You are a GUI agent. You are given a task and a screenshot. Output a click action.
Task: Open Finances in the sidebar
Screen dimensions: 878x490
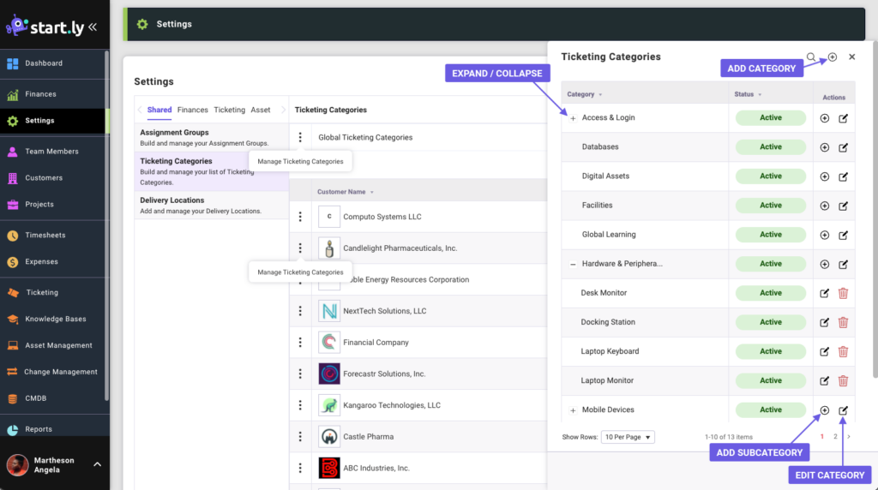click(40, 94)
